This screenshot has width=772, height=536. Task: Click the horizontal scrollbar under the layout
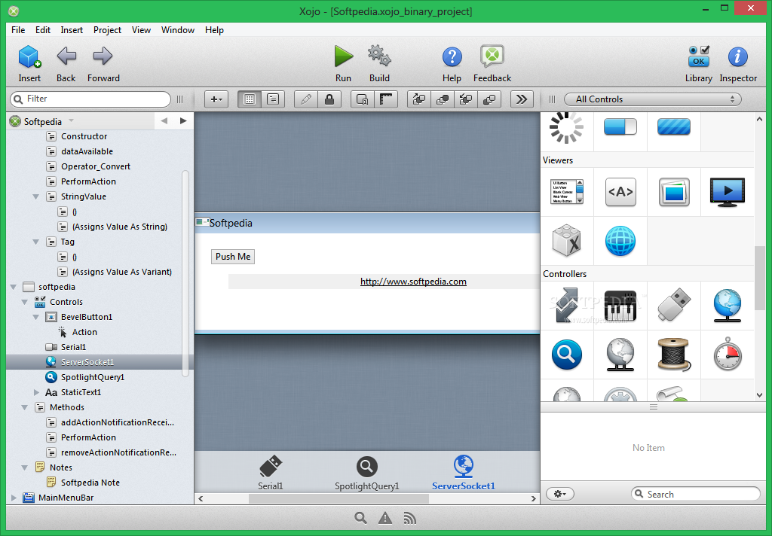click(339, 498)
